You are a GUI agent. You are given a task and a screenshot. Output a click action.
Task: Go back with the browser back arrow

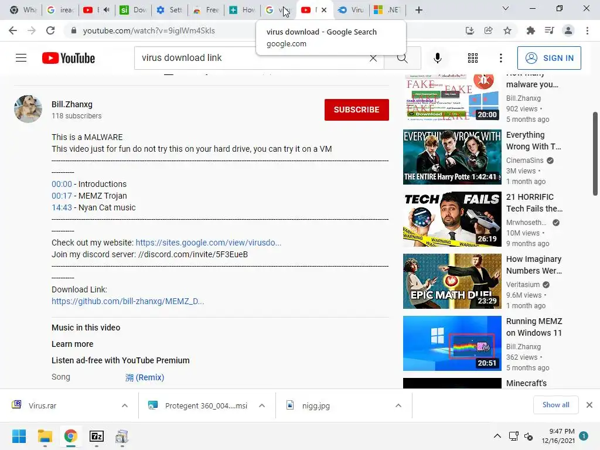point(13,30)
